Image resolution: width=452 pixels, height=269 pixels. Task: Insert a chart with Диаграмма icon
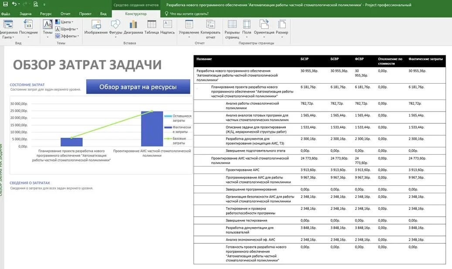133,24
